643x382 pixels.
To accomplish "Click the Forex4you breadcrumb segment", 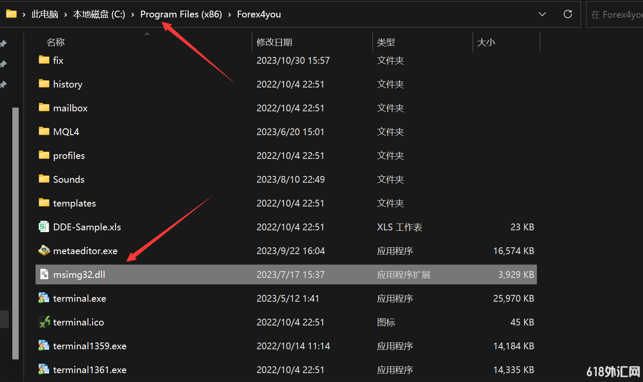I will [x=259, y=14].
